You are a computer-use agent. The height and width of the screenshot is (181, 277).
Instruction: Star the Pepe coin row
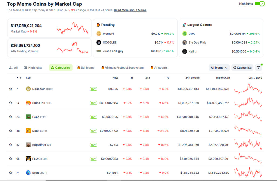11,117
